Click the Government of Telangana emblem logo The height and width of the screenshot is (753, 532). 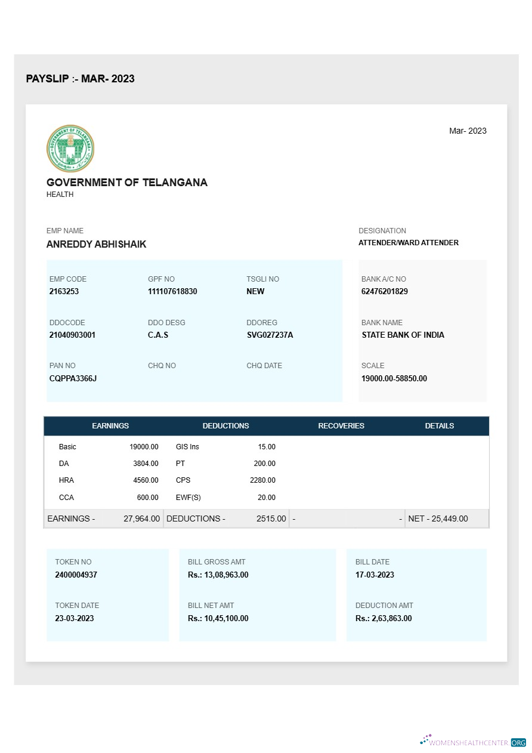coord(70,148)
